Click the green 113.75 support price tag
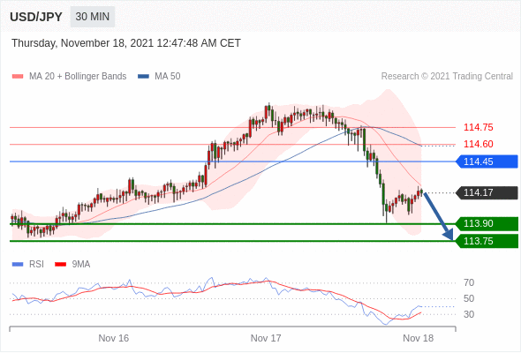The width and height of the screenshot is (521, 353). pyautogui.click(x=487, y=241)
